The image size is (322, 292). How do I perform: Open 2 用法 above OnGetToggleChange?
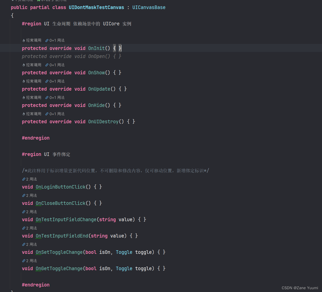(x=29, y=261)
